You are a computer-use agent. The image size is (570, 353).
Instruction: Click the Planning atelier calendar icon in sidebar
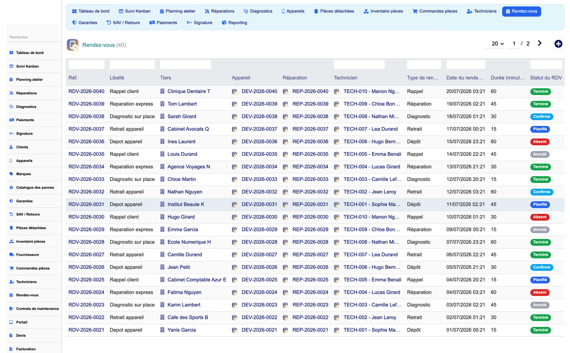point(11,80)
